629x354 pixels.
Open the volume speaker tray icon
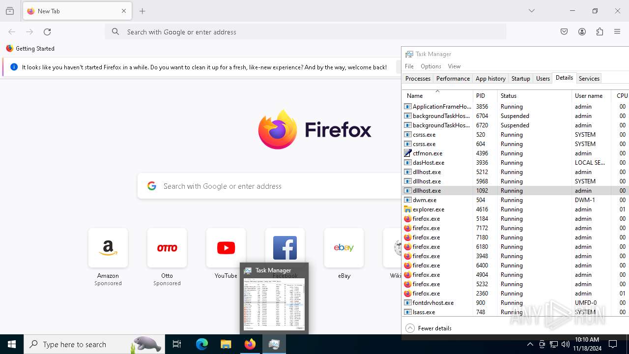[566, 344]
